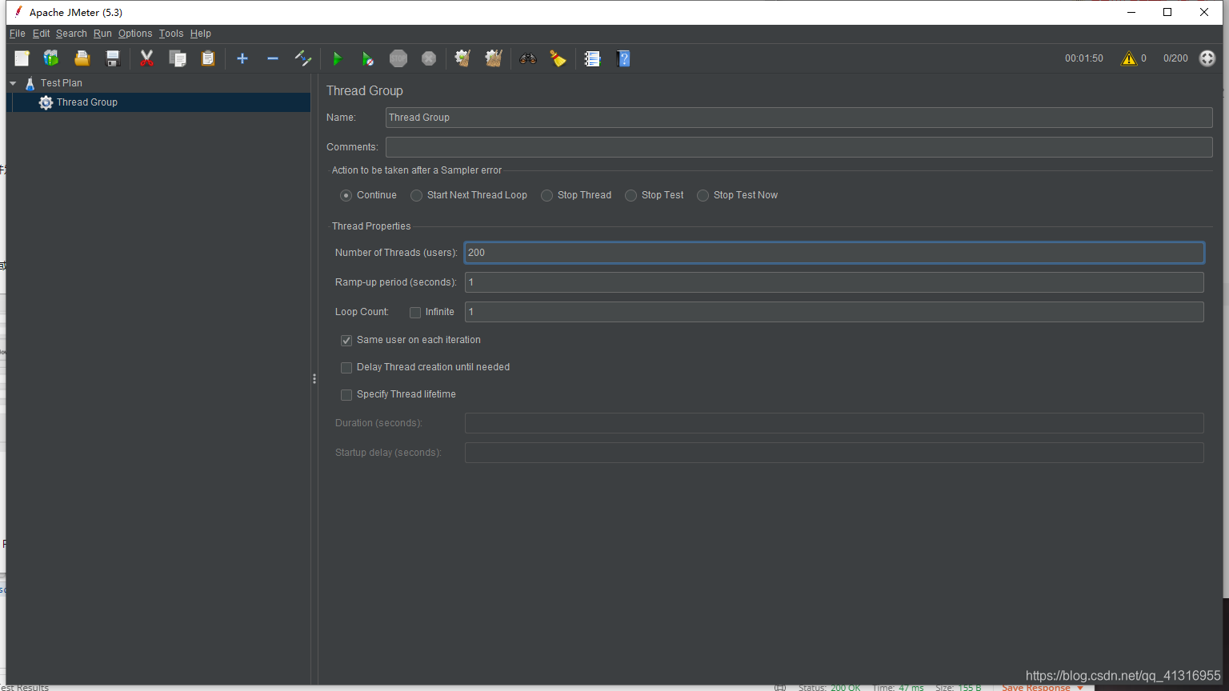Viewport: 1229px width, 691px height.
Task: Open the Templates icon
Action: tap(51, 58)
